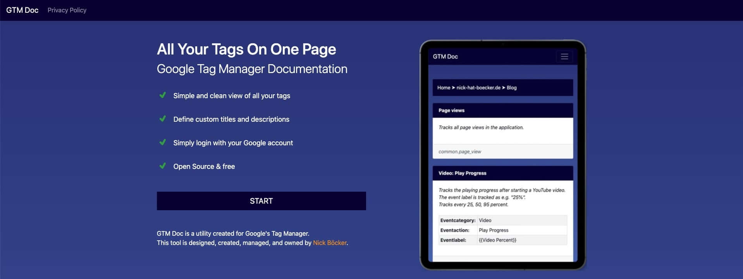
Task: Click the GTM Doc logo in the top navbar
Action: pyautogui.click(x=22, y=10)
